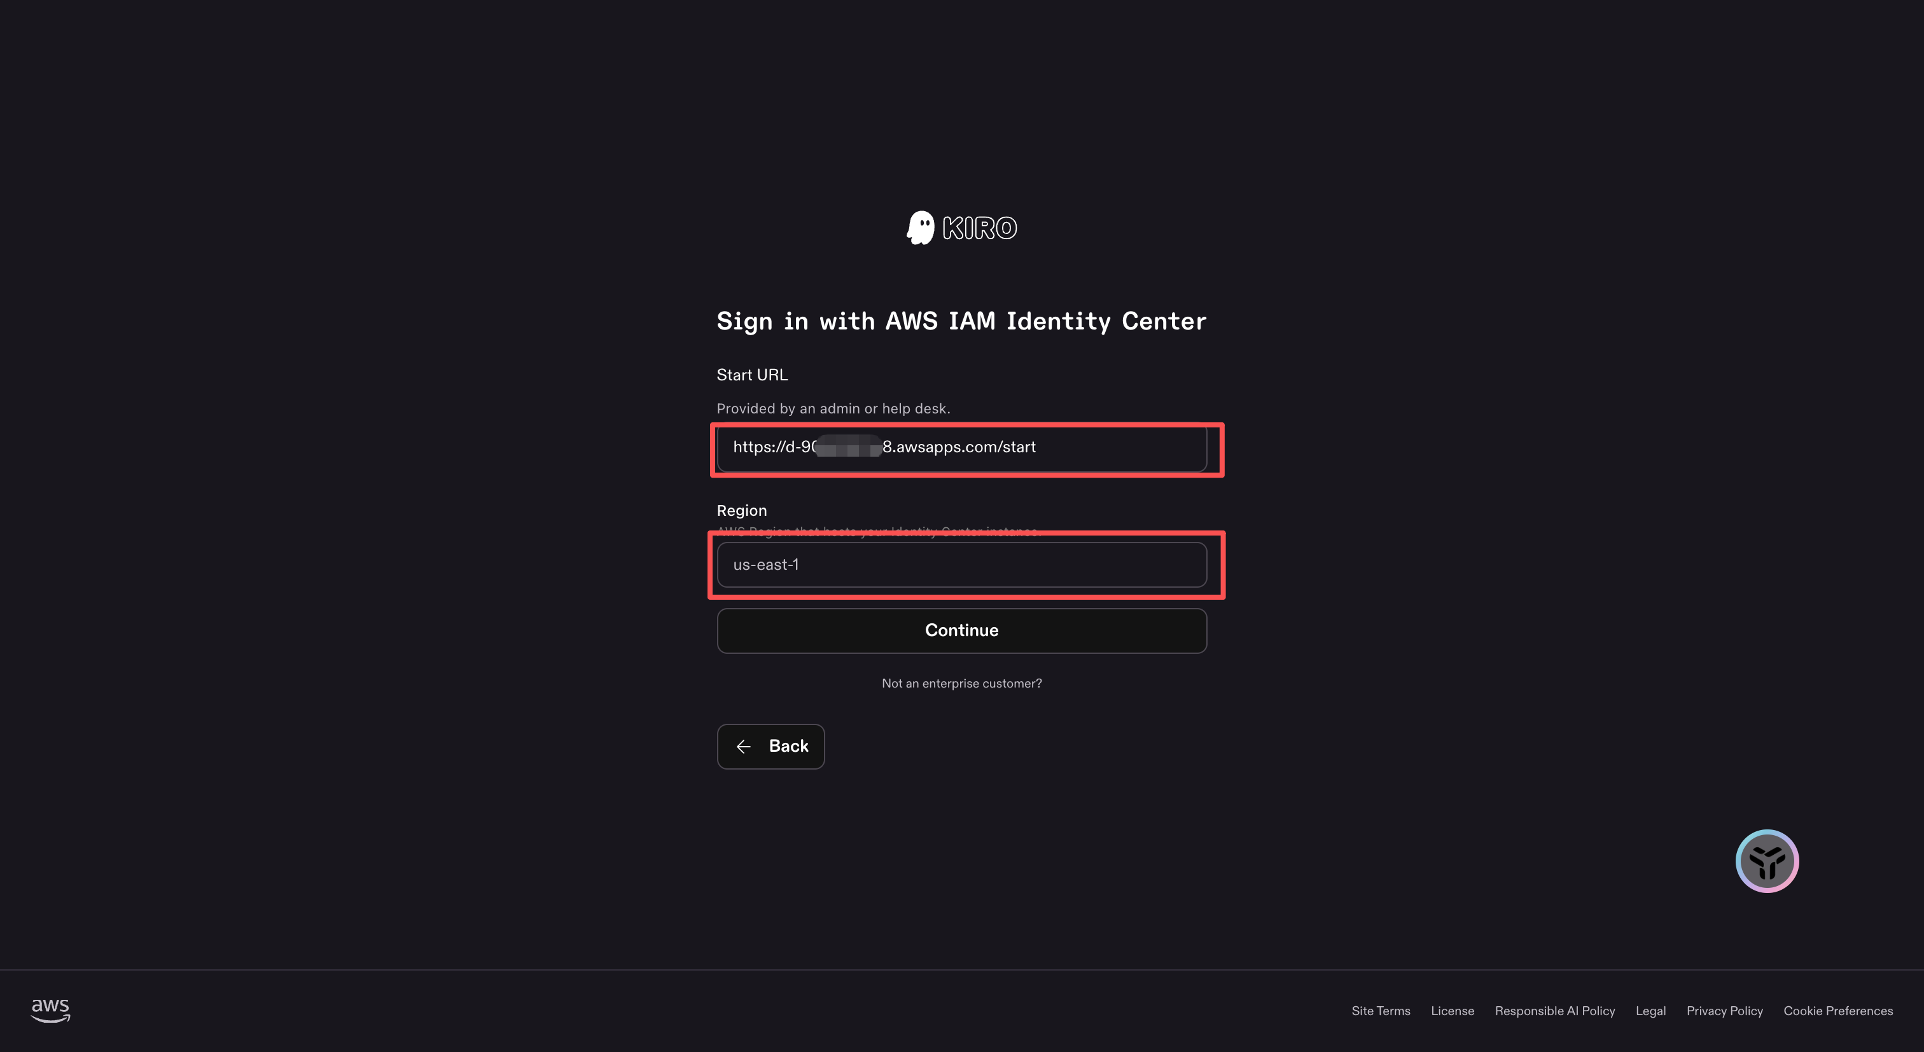
Task: Open the floating round assistant icon
Action: 1766,861
